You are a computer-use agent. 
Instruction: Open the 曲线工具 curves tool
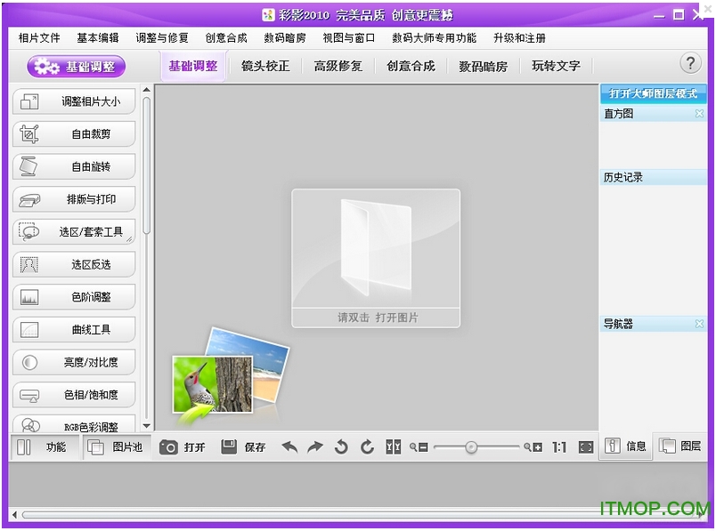[x=74, y=330]
